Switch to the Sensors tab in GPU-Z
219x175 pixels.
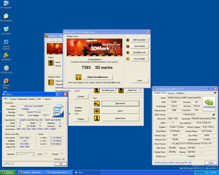(171, 93)
